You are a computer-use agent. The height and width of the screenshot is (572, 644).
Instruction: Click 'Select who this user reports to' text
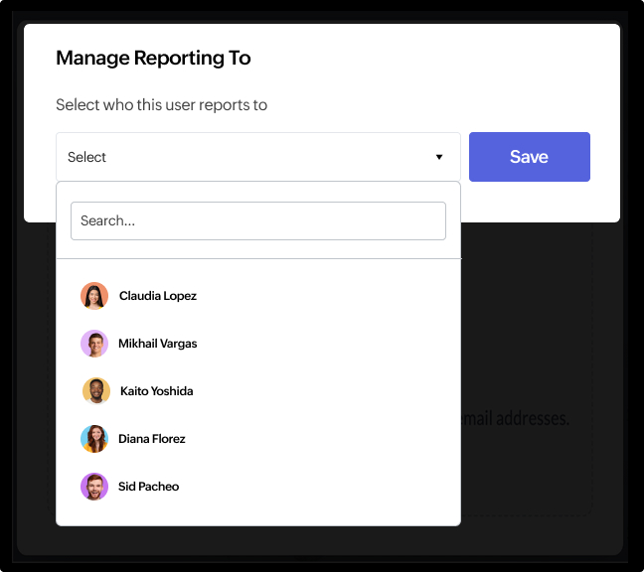click(161, 105)
